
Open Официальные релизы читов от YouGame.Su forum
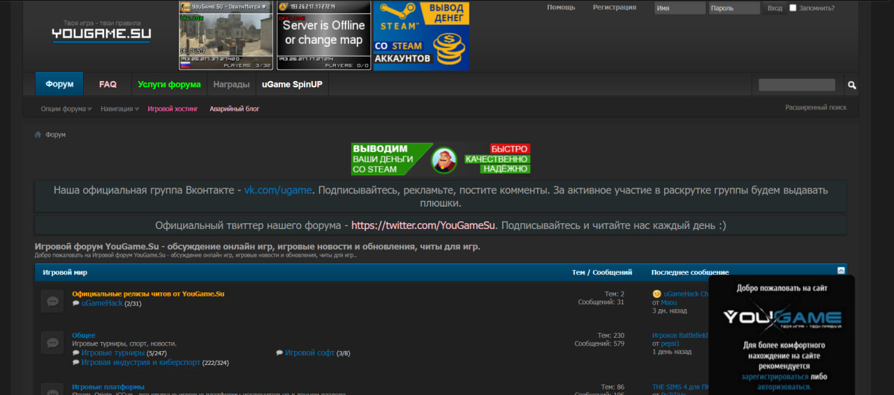[x=148, y=294]
